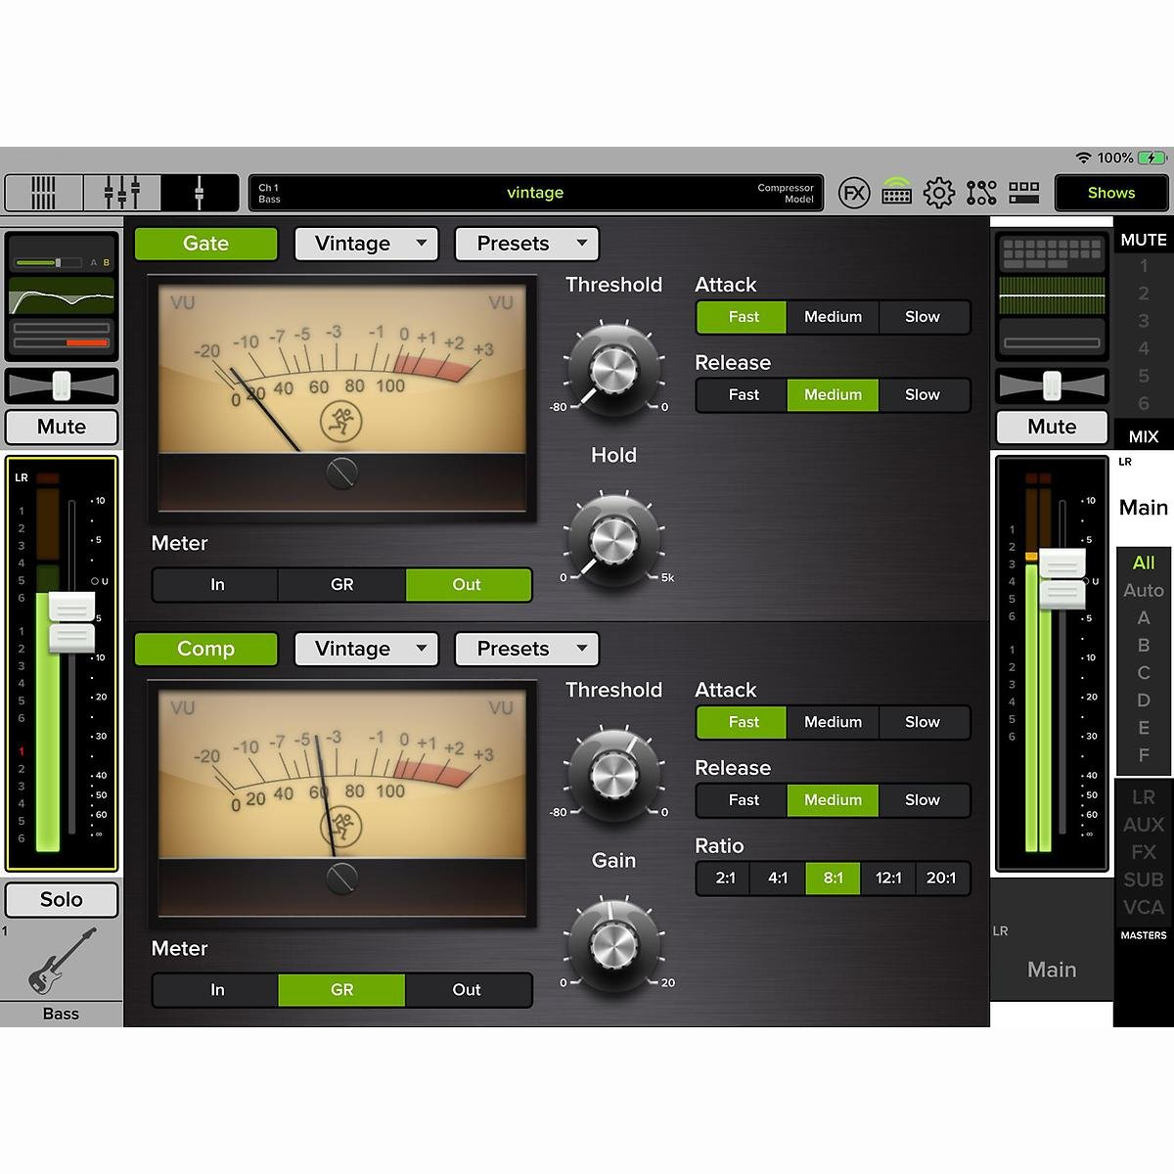1174x1174 pixels.
Task: Set compressor Ratio to 20:1
Action: pos(942,878)
